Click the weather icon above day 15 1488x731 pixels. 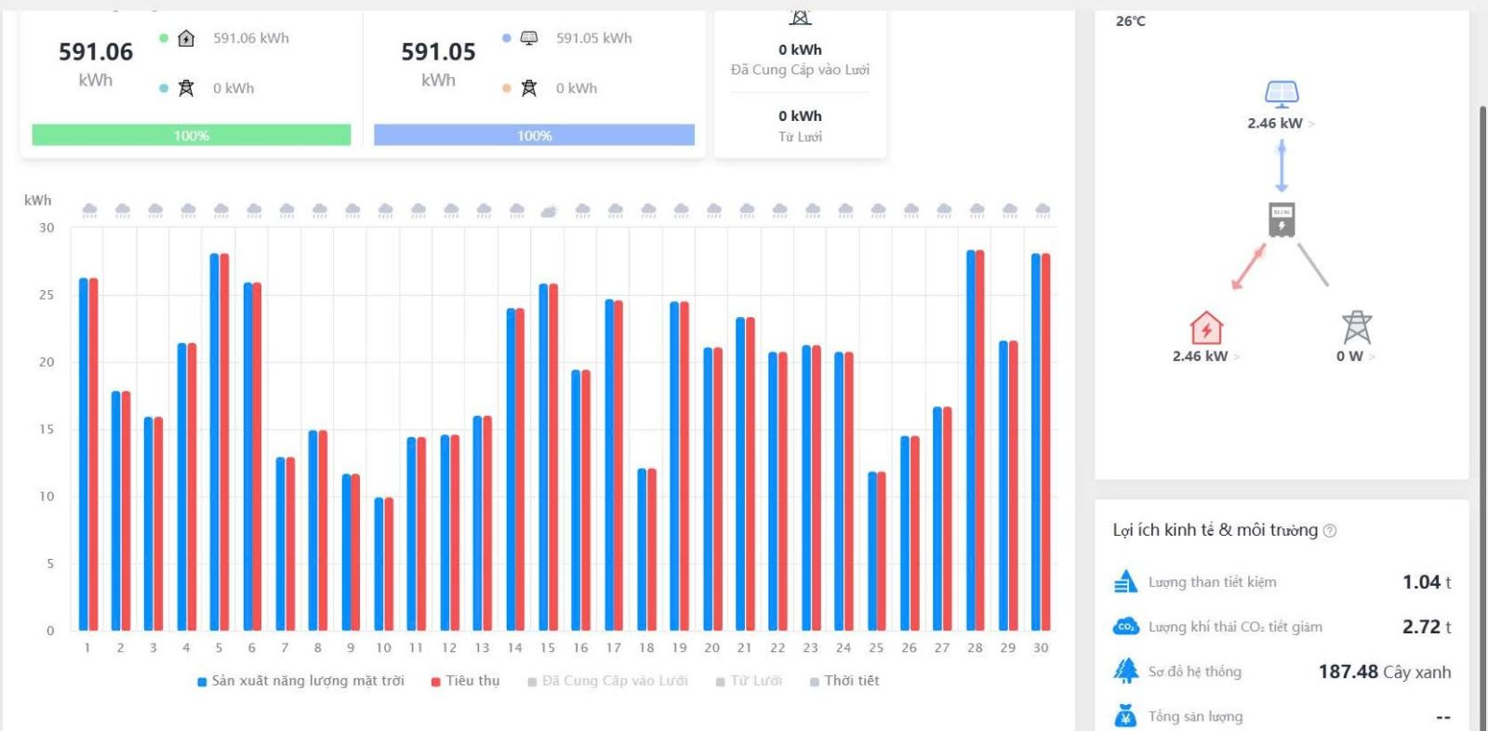point(549,211)
